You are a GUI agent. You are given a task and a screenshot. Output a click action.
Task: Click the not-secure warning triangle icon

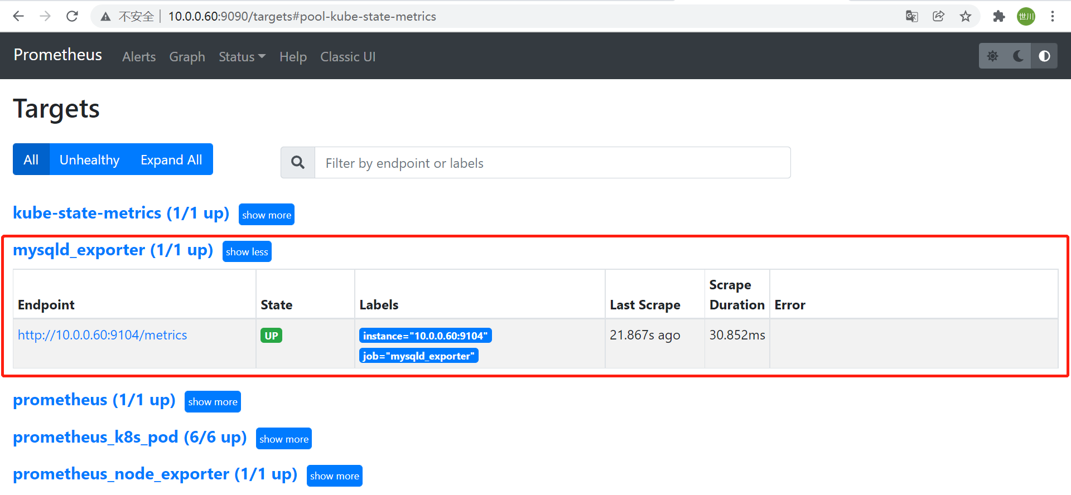coord(105,17)
